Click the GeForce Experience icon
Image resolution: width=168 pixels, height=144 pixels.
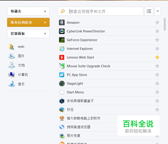(x=62, y=40)
